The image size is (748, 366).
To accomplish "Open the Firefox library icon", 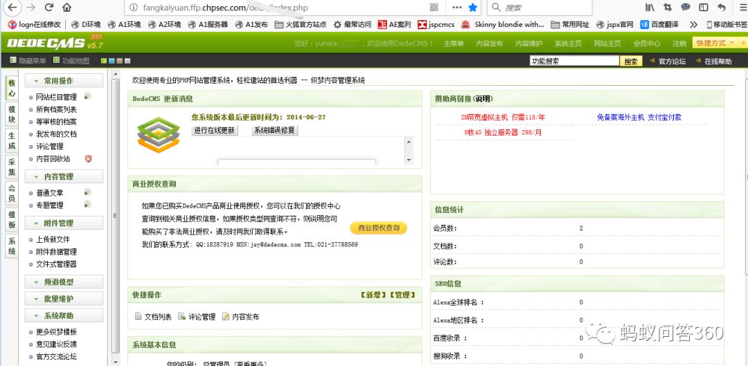I will [x=650, y=7].
